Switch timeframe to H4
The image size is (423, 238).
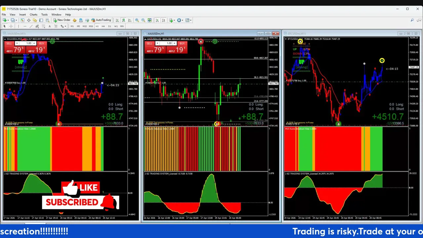pyautogui.click(x=103, y=26)
